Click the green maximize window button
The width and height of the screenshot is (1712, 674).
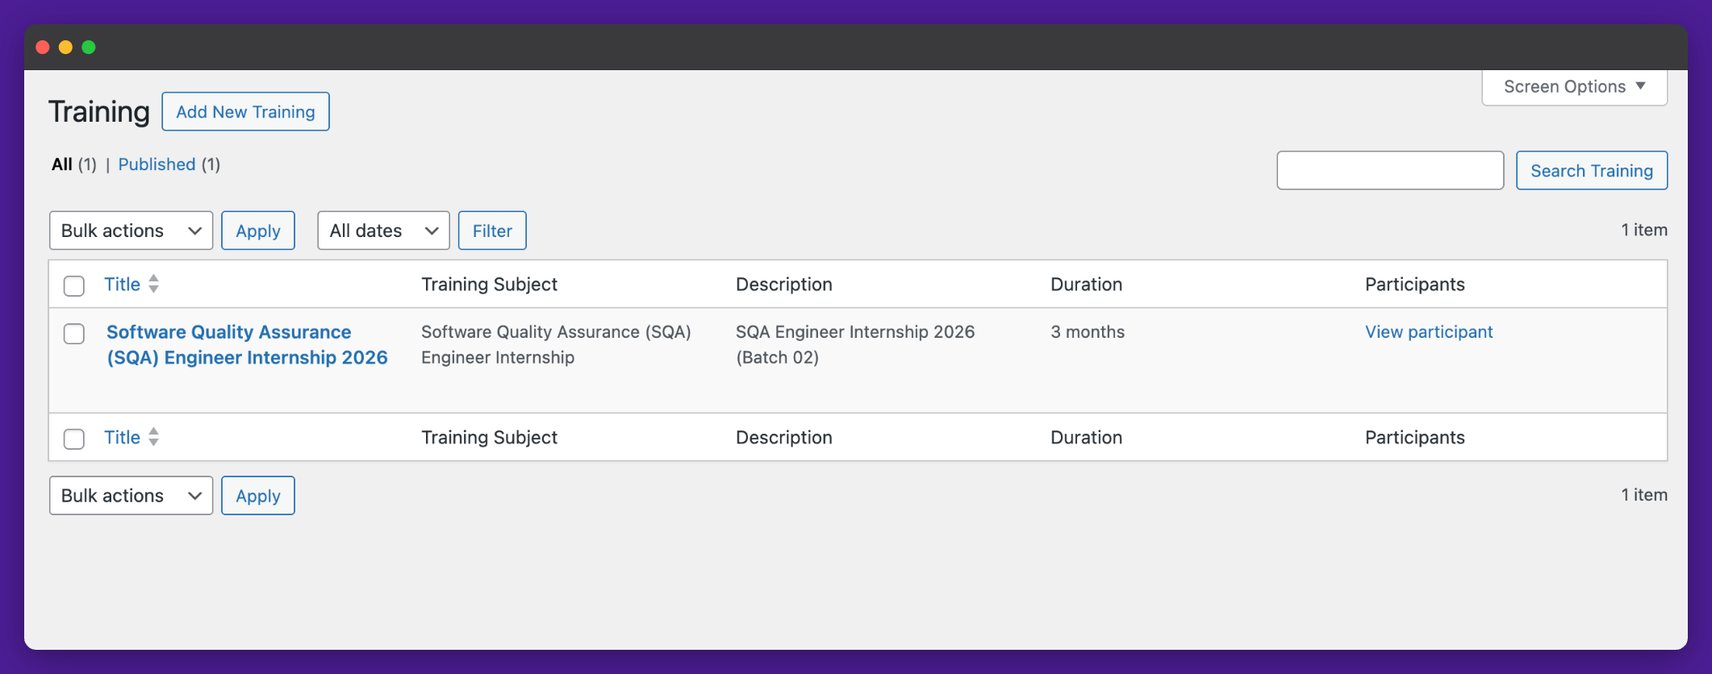pyautogui.click(x=89, y=48)
